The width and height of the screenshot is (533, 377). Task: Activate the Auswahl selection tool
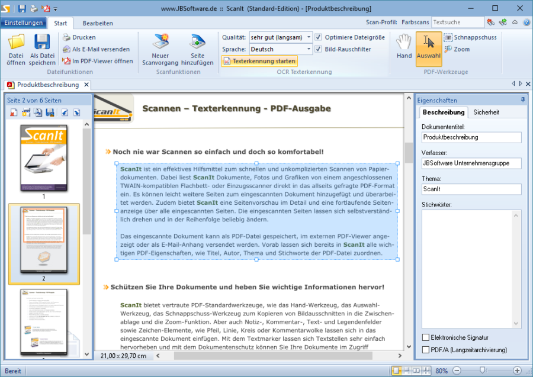coord(428,49)
